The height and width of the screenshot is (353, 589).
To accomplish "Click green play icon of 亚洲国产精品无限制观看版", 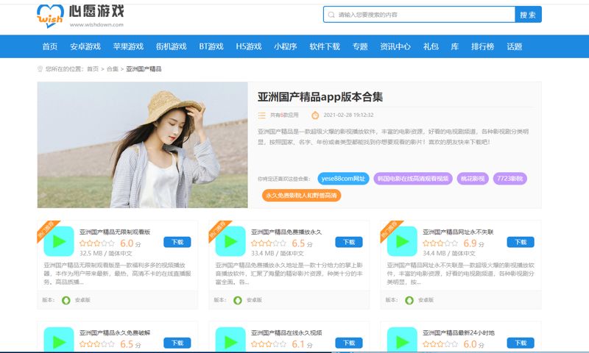I will tap(59, 241).
